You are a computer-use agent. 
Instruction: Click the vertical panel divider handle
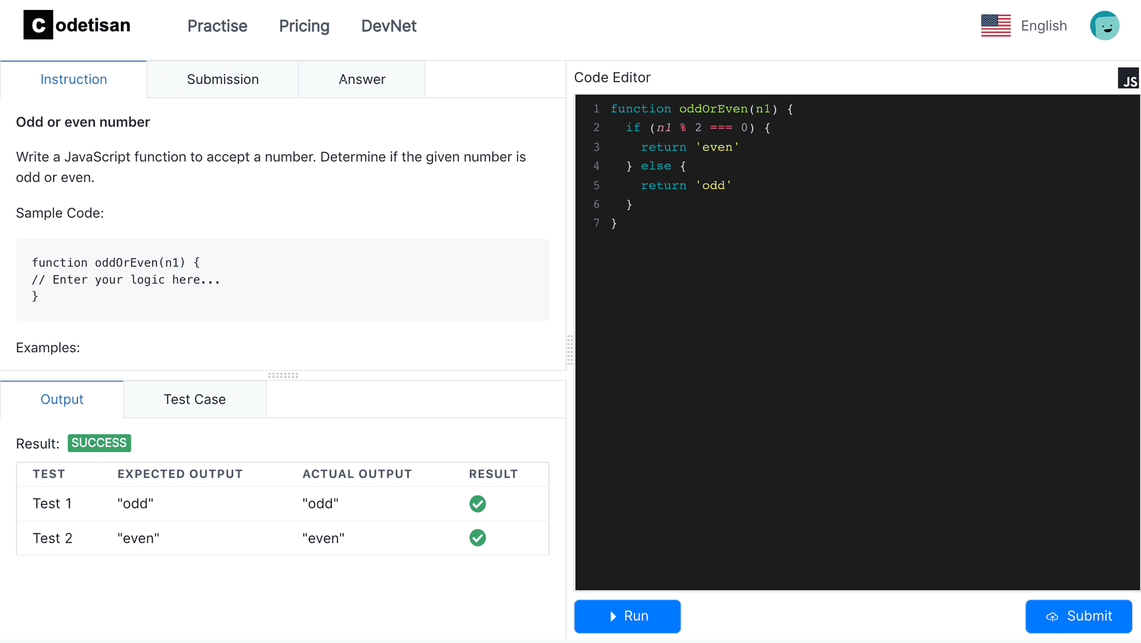[x=570, y=350]
